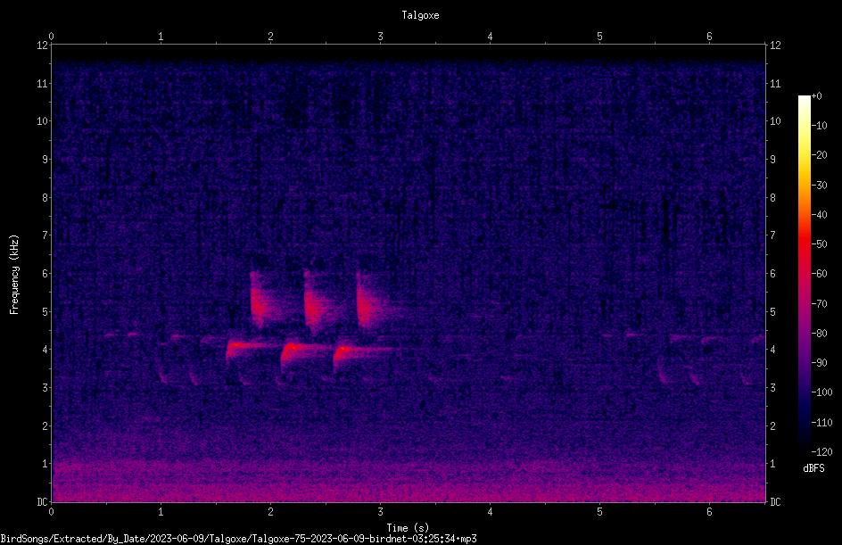Click the 0 label on bottom time axis

51,512
